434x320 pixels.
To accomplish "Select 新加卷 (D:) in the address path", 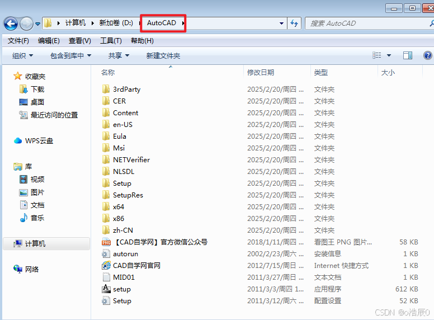I will tap(116, 23).
